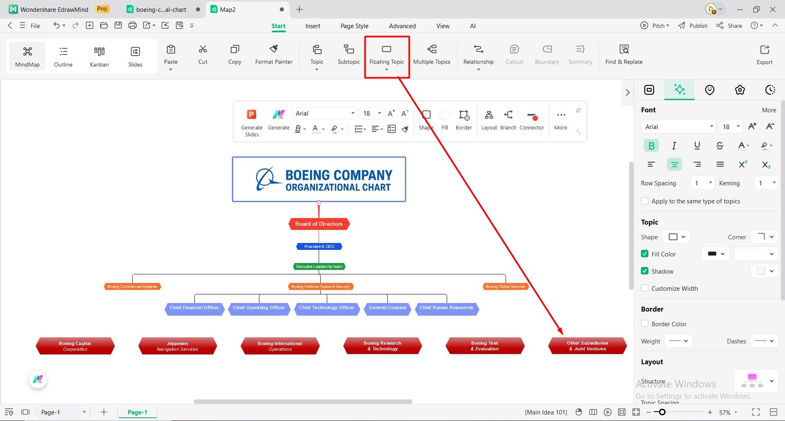Click the zoom slider handle

coord(662,412)
